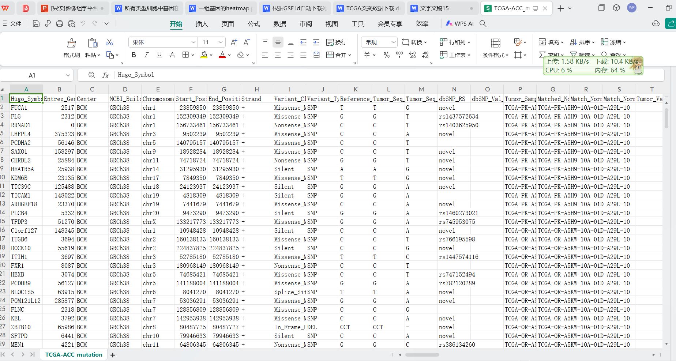Click the Save icon in quick toolbar
This screenshot has width=676, height=361.
pyautogui.click(x=36, y=23)
